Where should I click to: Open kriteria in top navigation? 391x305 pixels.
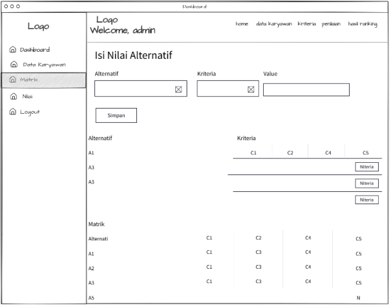click(306, 24)
